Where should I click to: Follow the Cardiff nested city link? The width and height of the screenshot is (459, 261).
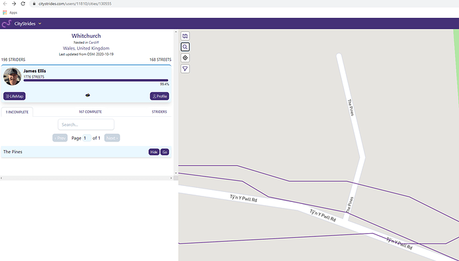94,43
